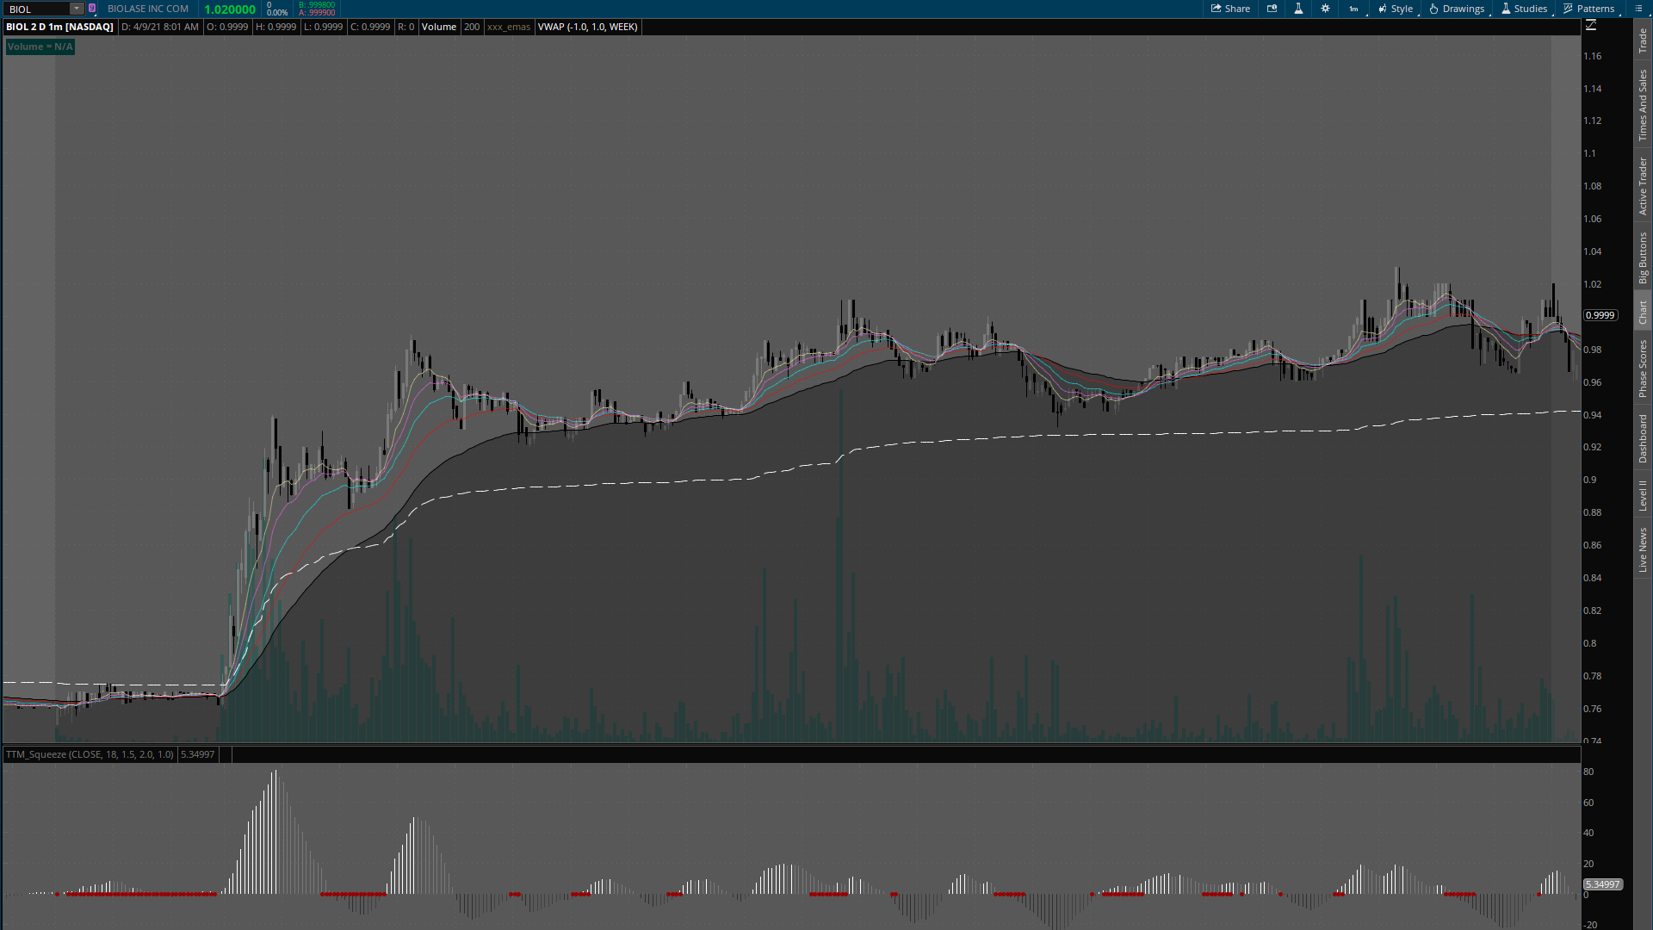Click the TTM_Squeeze study label
Screen dimensions: 1653x930
[x=90, y=754]
